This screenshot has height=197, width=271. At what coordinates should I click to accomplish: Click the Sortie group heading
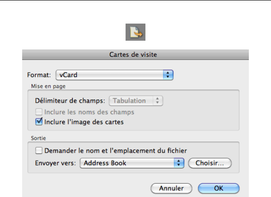point(38,138)
